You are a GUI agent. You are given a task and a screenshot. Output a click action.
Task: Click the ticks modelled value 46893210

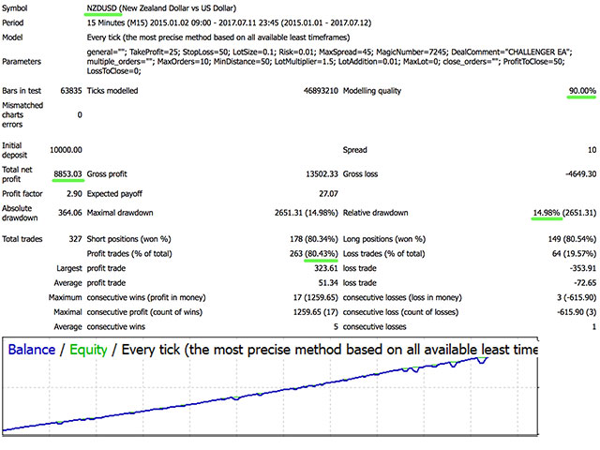pyautogui.click(x=307, y=91)
